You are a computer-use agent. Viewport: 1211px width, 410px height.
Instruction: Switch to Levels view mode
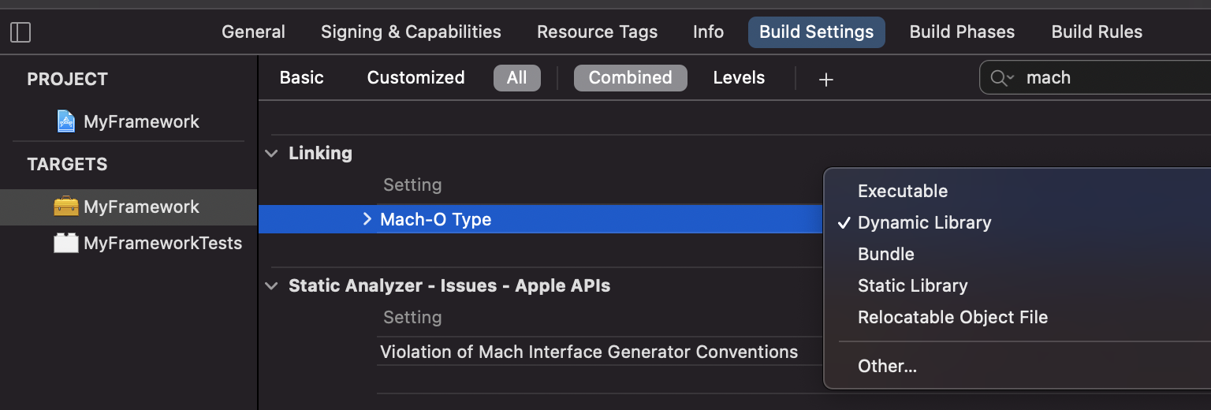click(x=739, y=77)
